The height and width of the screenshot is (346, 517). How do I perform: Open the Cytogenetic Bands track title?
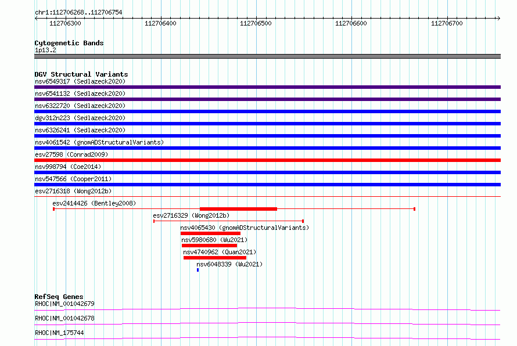pyautogui.click(x=69, y=43)
